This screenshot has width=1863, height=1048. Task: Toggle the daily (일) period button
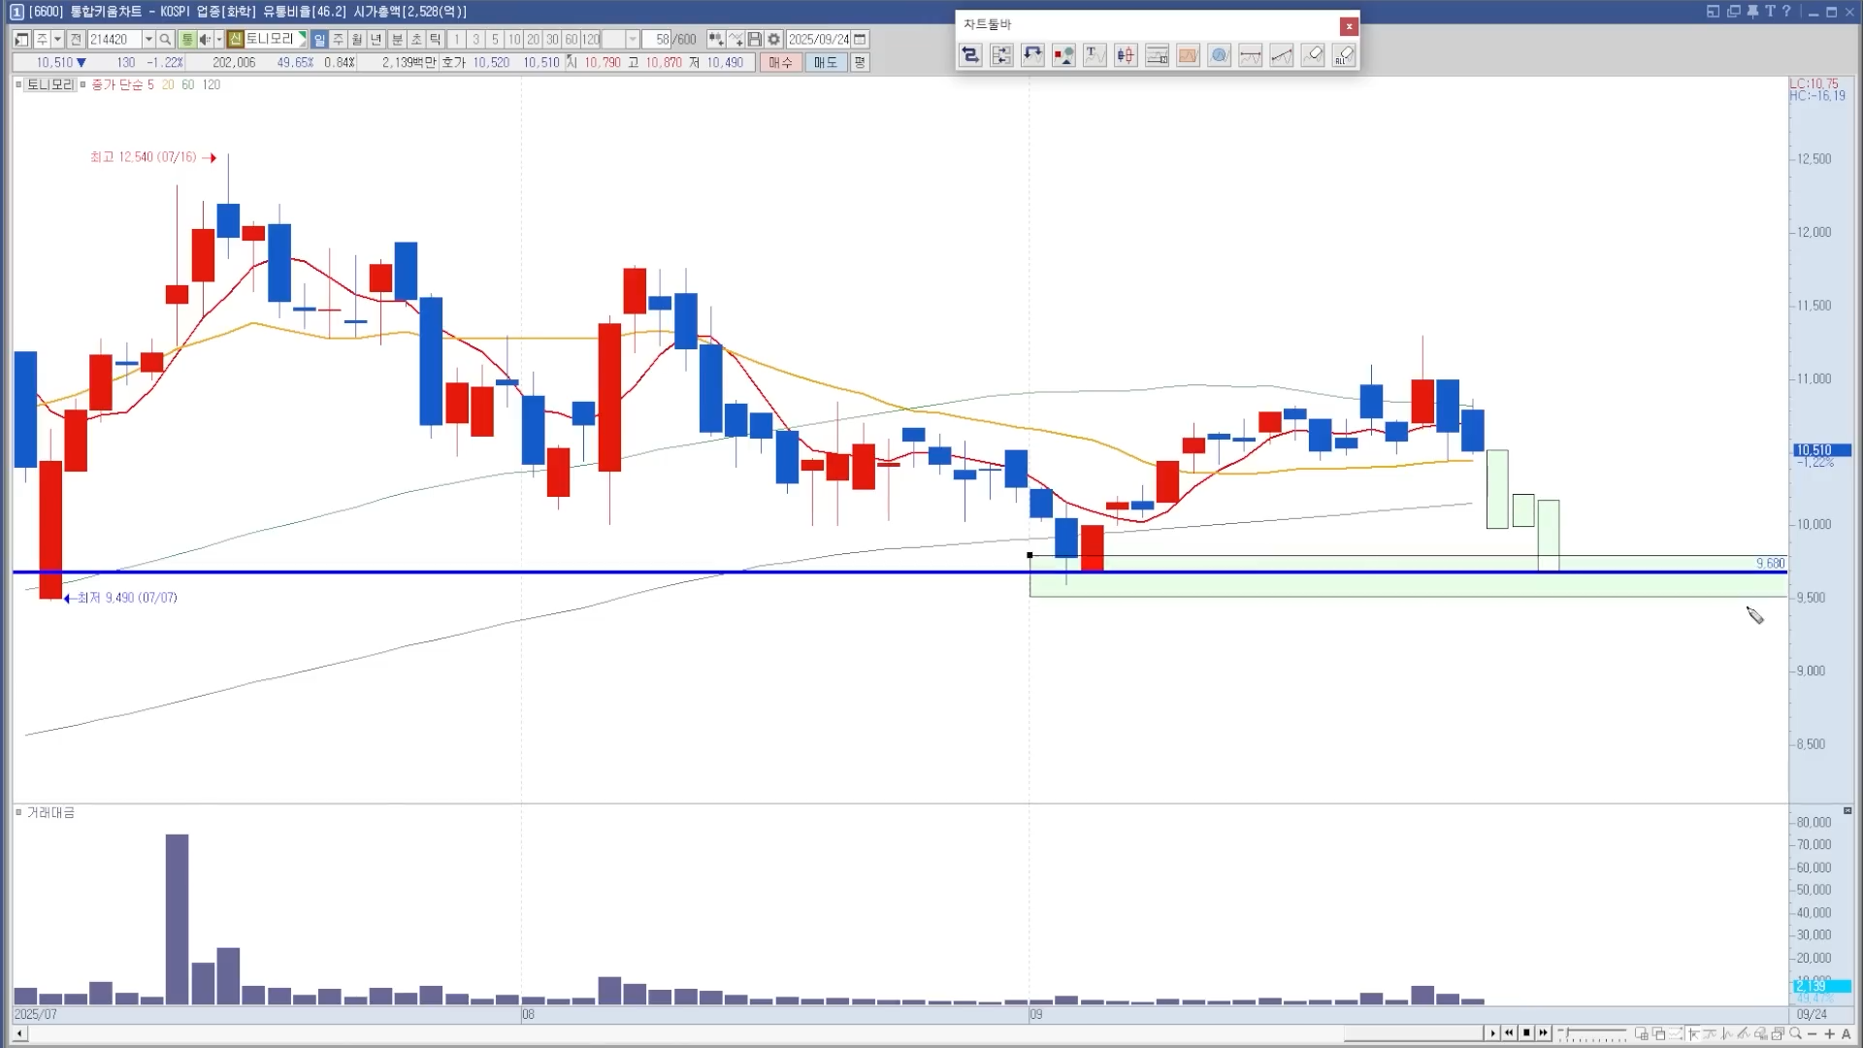coord(319,40)
